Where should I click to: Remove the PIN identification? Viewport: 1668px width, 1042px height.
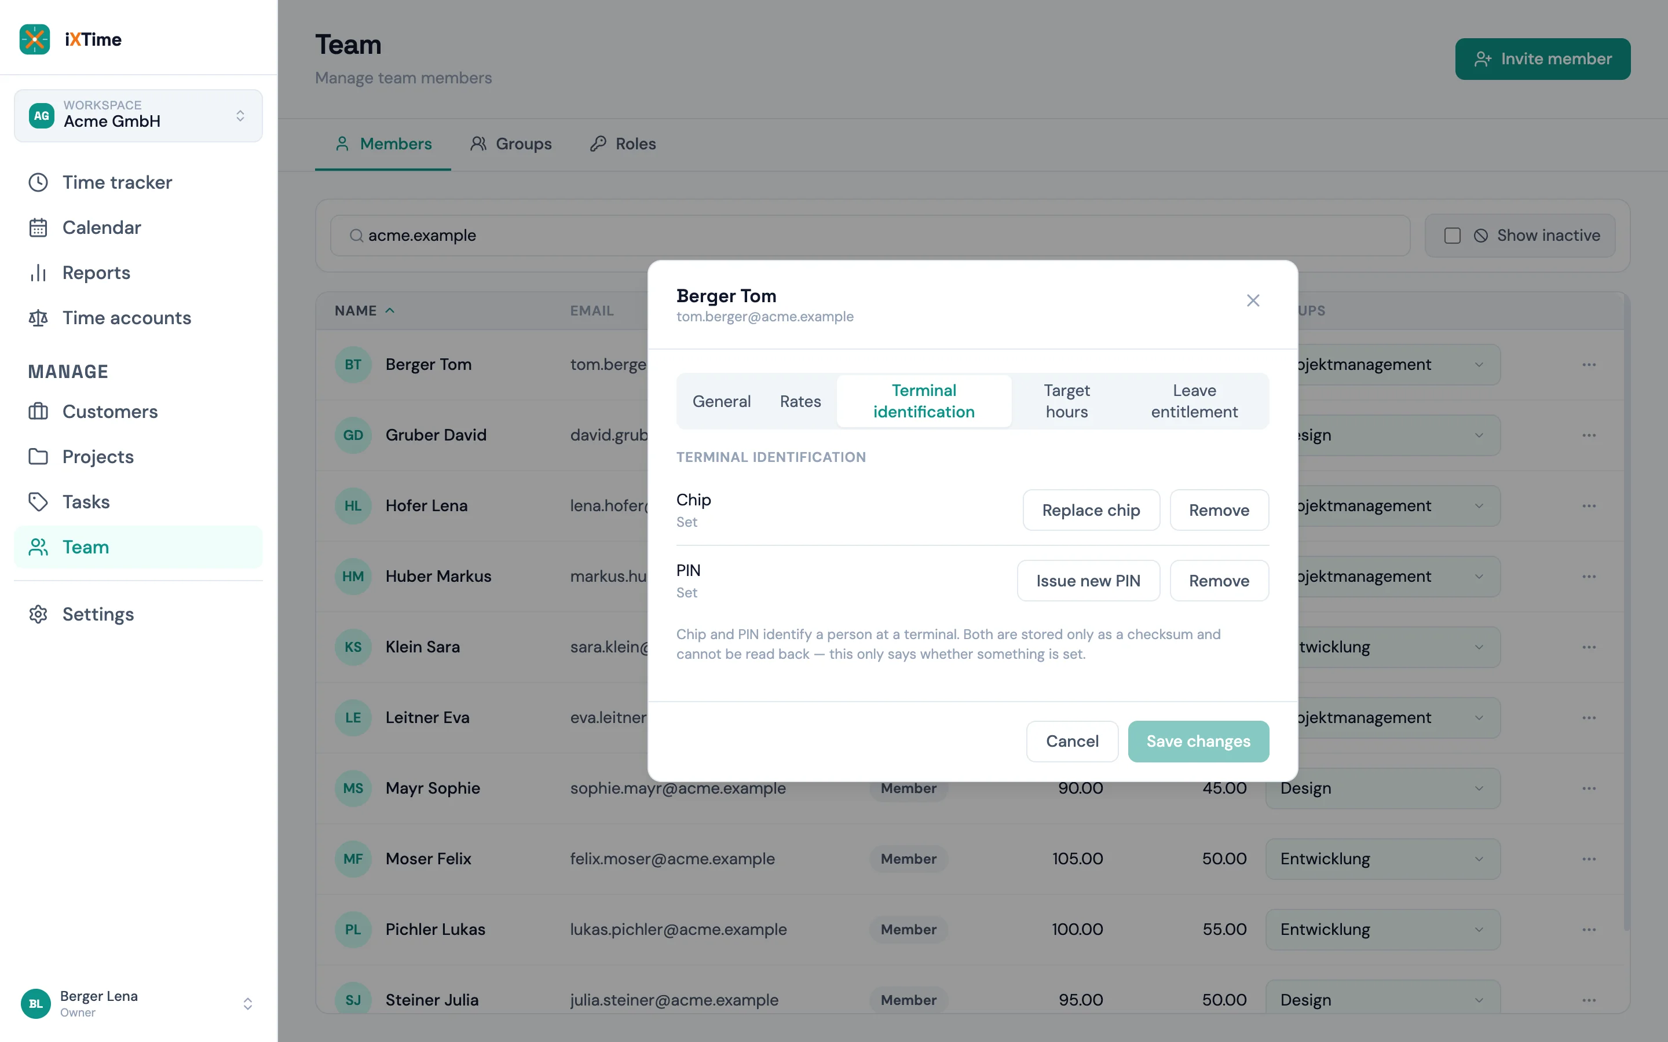coord(1219,581)
